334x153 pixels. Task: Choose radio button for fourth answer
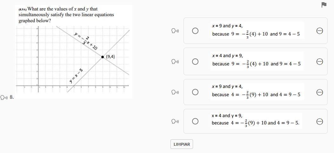click(195, 121)
